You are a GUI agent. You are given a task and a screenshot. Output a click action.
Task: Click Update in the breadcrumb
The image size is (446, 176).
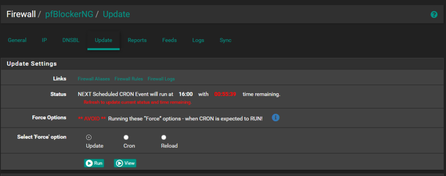pyautogui.click(x=116, y=14)
